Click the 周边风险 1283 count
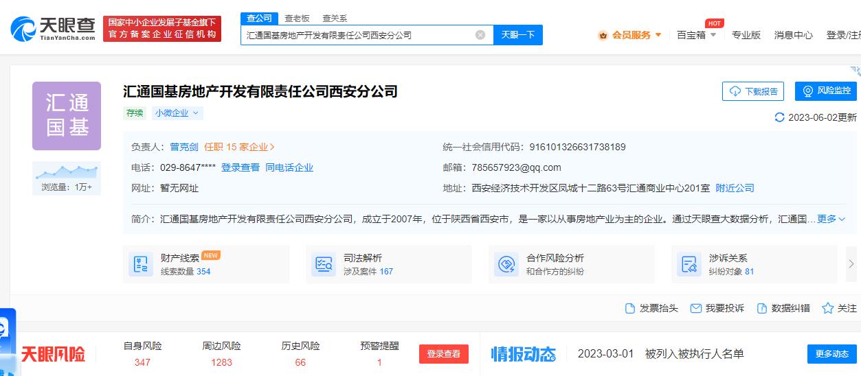Screen dimensions: 861x376 tap(221, 362)
